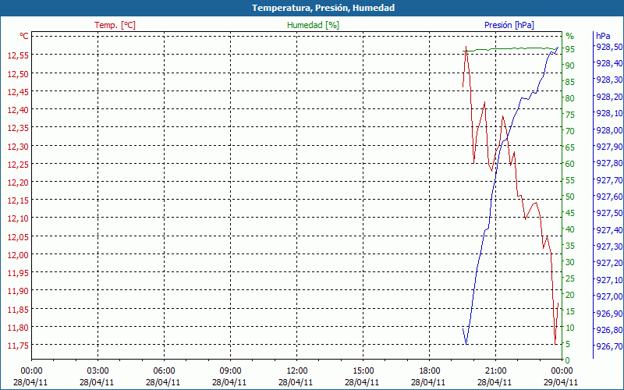Screen dimensions: 624x390
Task: Click temperature axis value "11,85"
Action: 18,309
